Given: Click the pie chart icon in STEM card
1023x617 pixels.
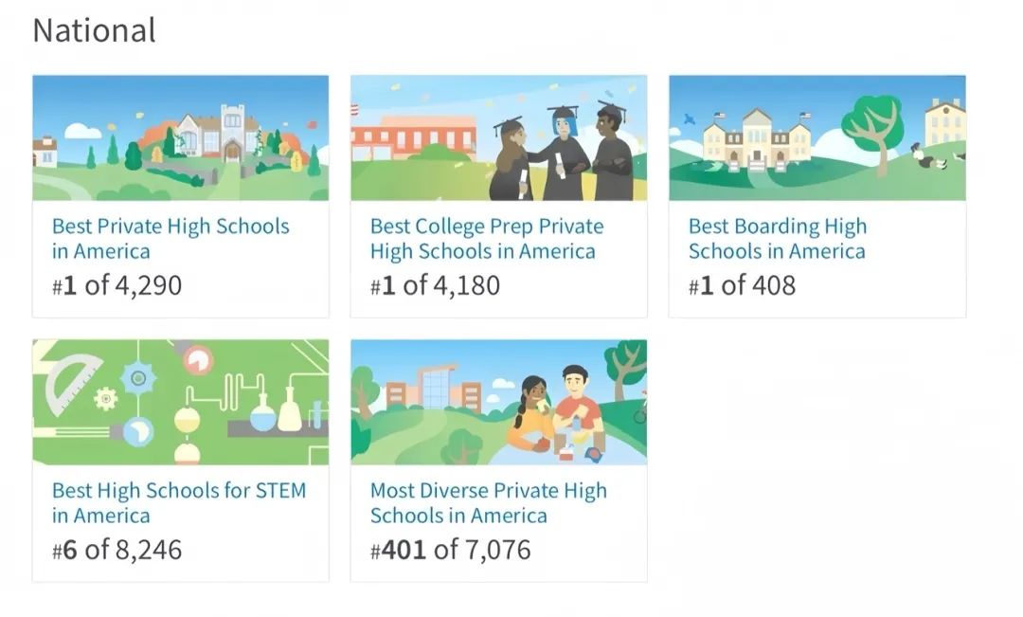Looking at the screenshot, I should point(198,360).
